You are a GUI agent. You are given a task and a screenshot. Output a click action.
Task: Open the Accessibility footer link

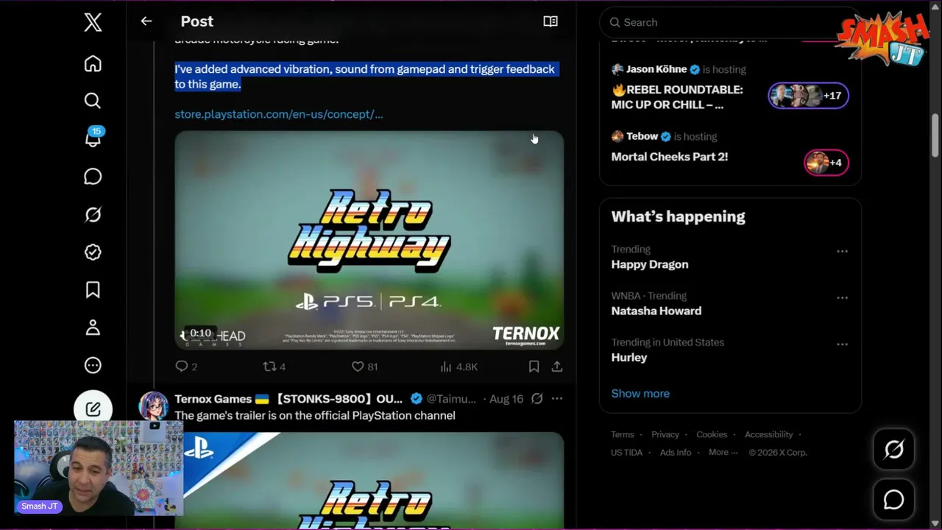[768, 434]
